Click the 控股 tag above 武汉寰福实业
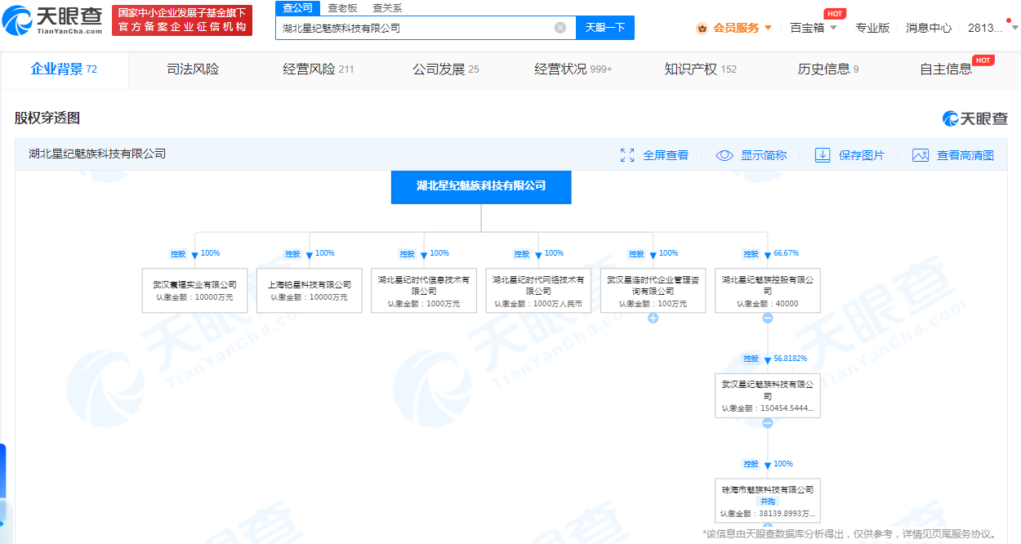The image size is (1021, 544). [178, 254]
